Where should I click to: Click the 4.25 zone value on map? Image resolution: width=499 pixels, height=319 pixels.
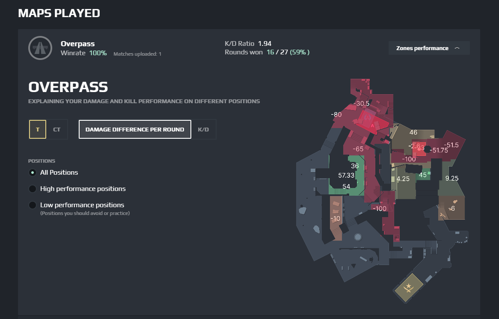403,179
